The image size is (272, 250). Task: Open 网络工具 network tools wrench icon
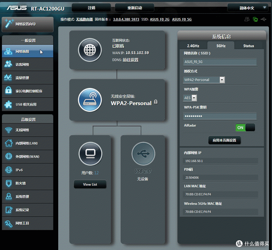click(x=9, y=223)
